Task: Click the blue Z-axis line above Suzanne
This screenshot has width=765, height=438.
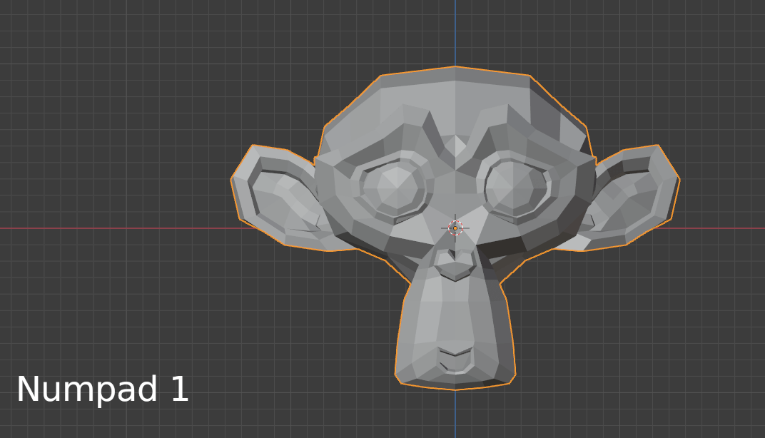Action: tap(455, 29)
